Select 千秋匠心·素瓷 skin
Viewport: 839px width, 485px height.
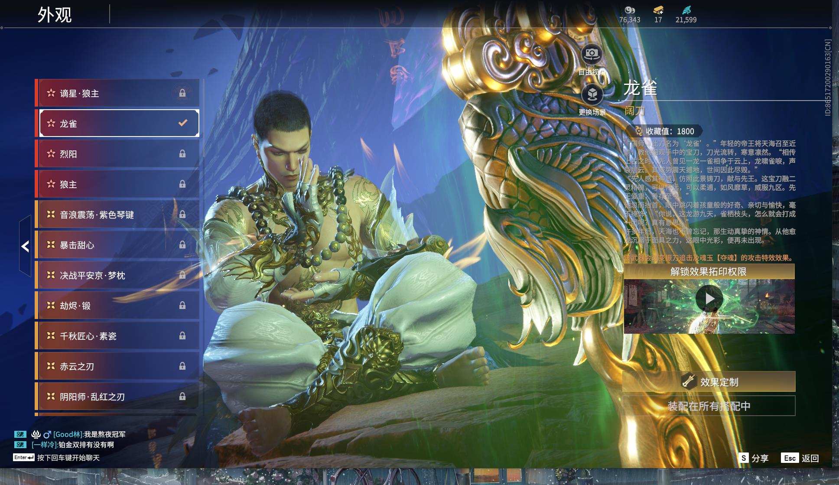click(117, 335)
